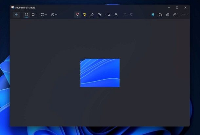Open the shapes tool
Viewport: 200px width, 135px height.
click(99, 15)
